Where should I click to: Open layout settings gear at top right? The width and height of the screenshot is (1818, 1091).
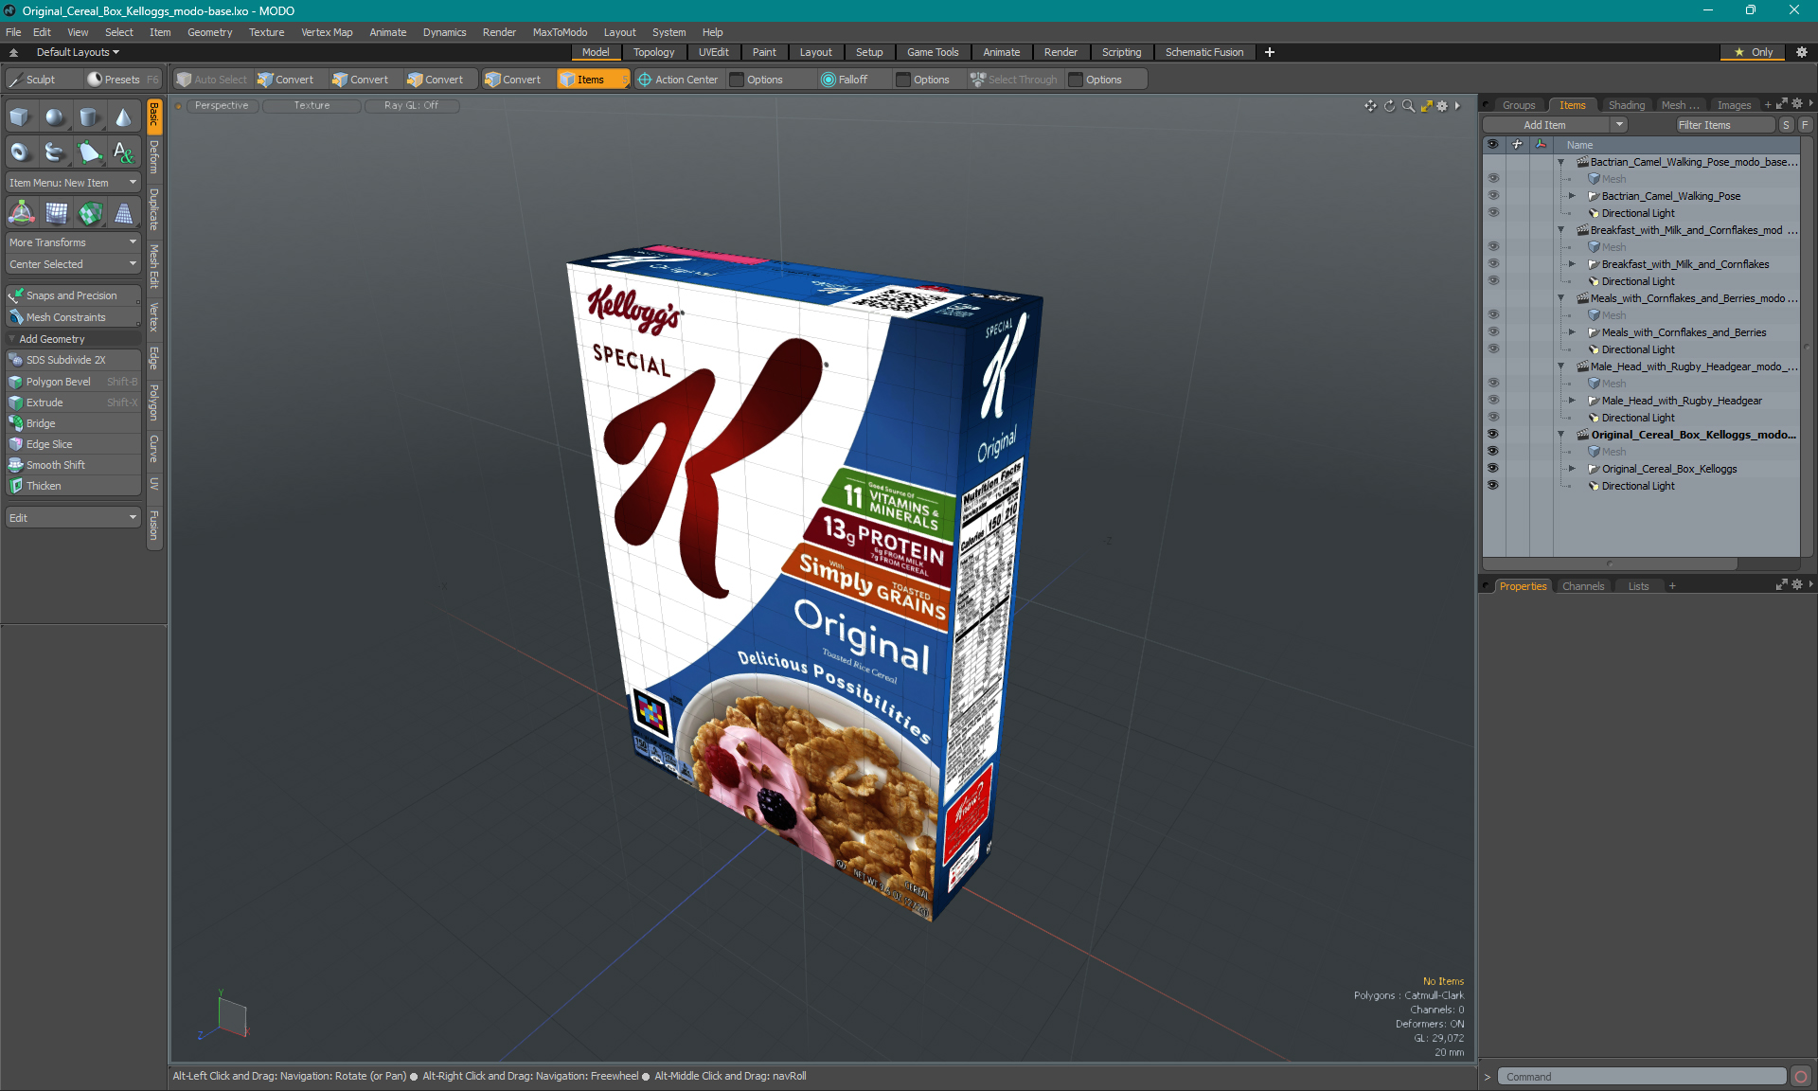pyautogui.click(x=1802, y=52)
